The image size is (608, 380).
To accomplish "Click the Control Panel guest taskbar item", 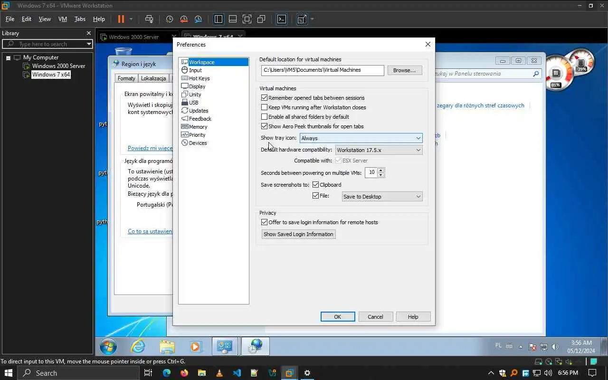I will click(225, 347).
